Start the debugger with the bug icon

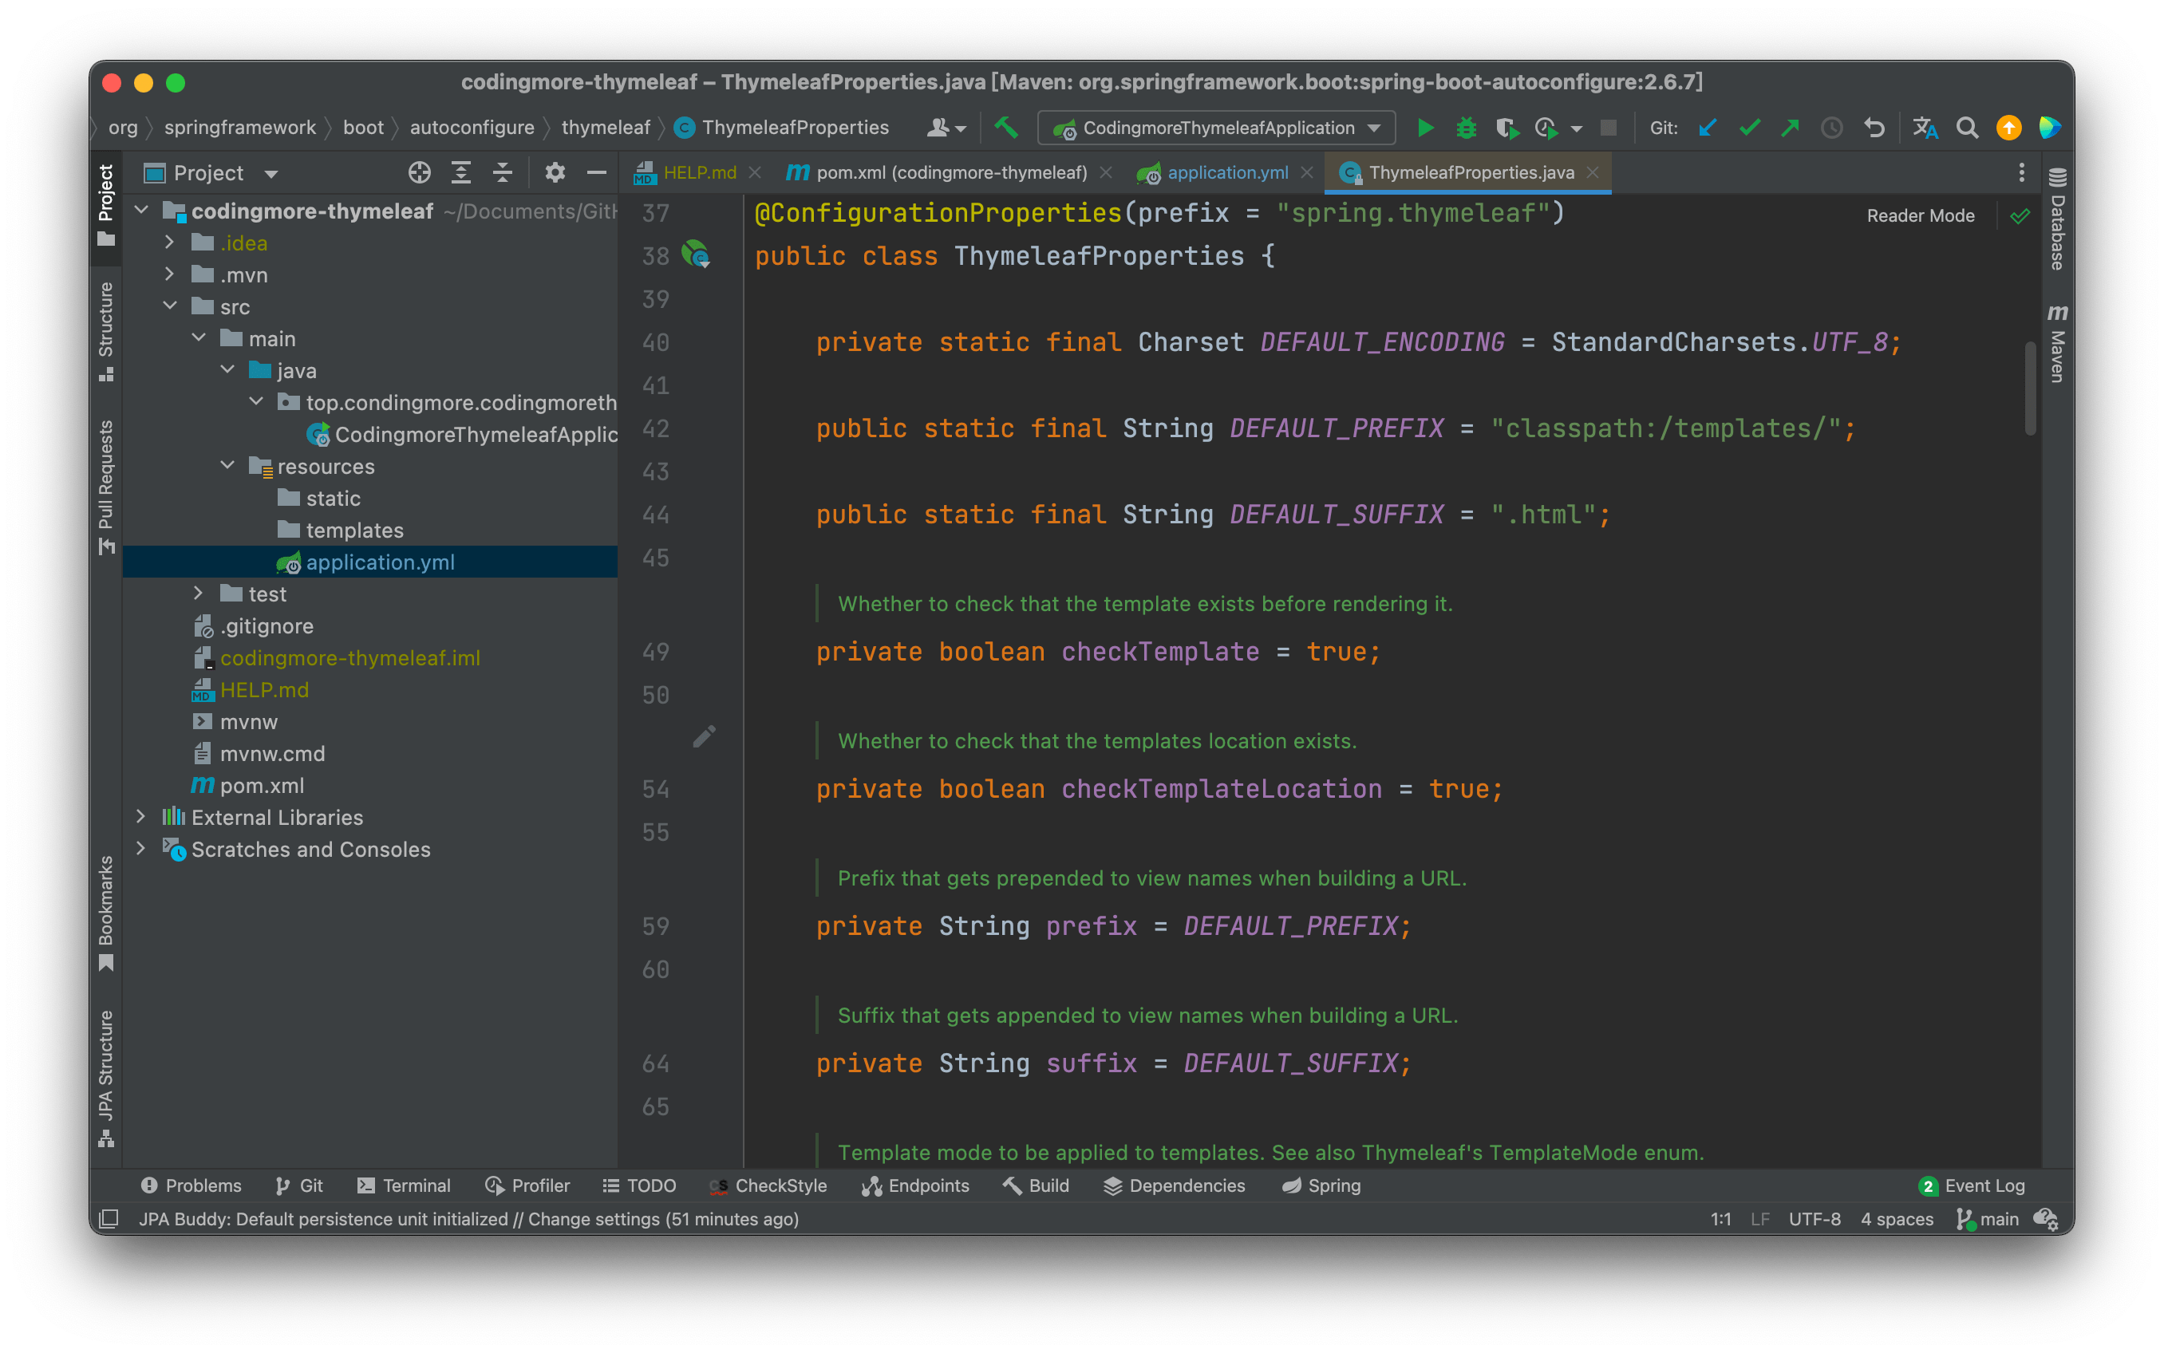pyautogui.click(x=1466, y=127)
